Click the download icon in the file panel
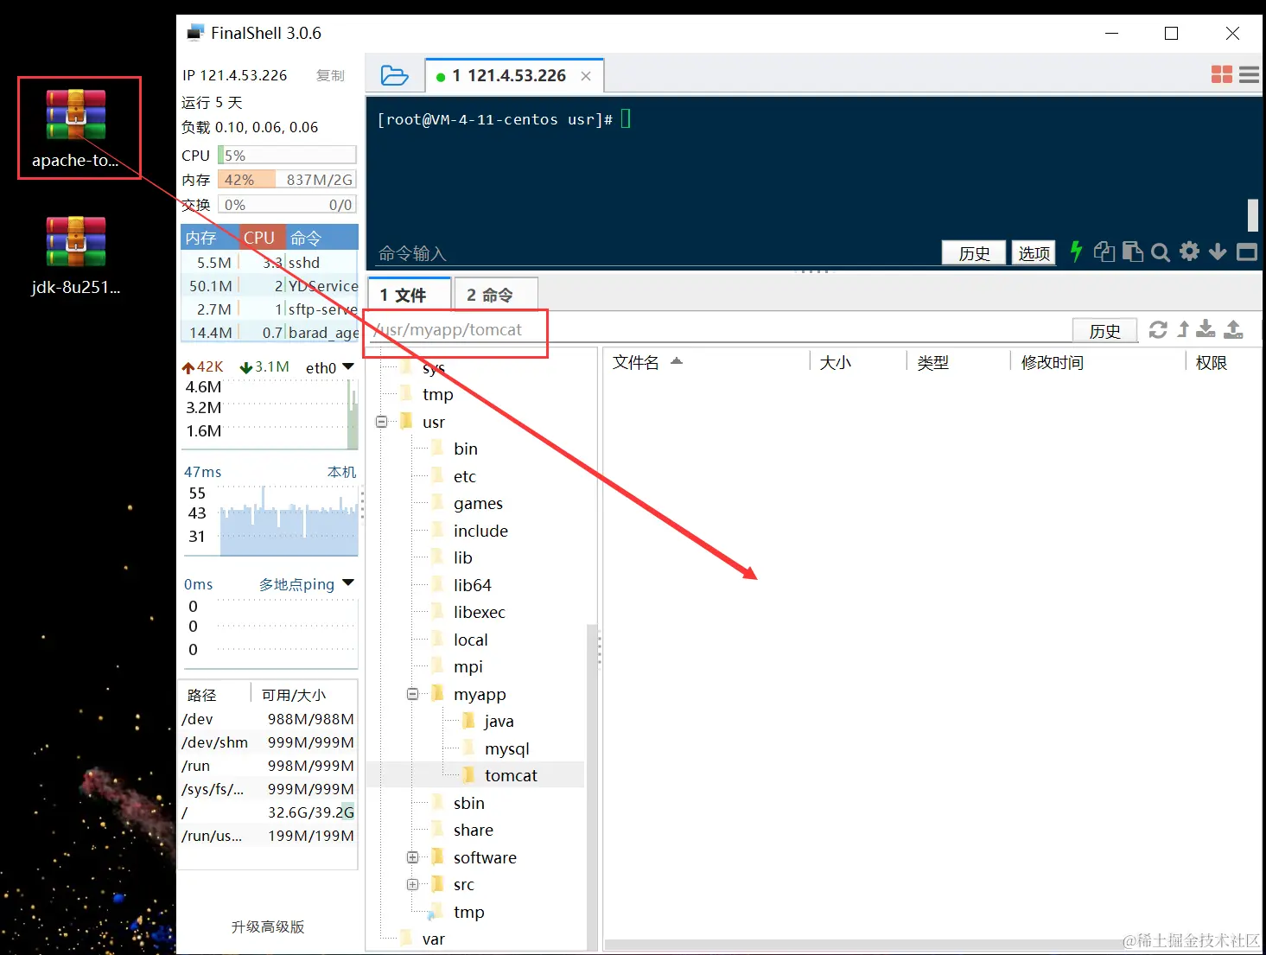This screenshot has width=1266, height=955. [1205, 330]
